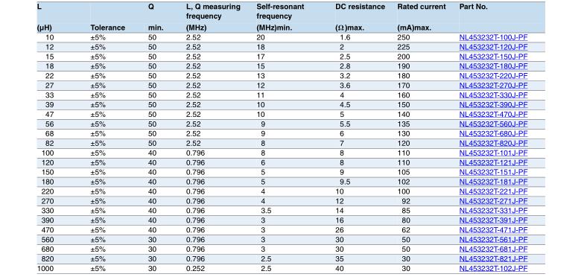The width and height of the screenshot is (584, 277).
Task: Follow the NL453232T-180J-PF link
Action: click(x=493, y=67)
